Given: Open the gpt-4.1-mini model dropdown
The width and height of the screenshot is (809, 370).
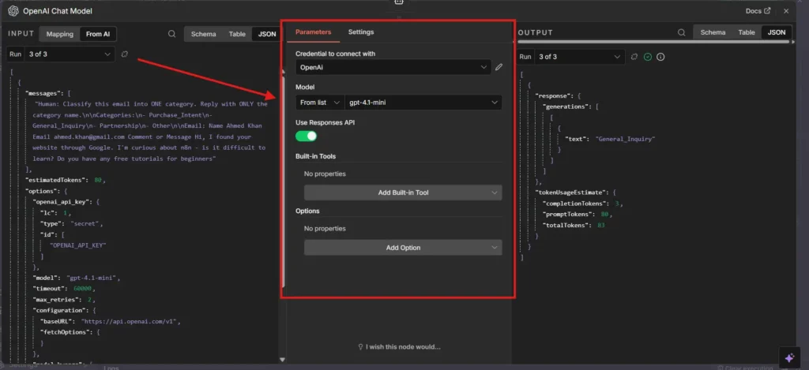Looking at the screenshot, I should (423, 103).
